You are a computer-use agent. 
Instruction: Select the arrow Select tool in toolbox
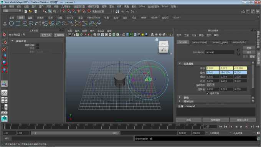(x=4, y=35)
